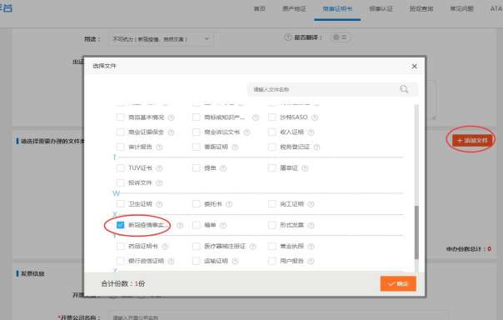Uncheck the selected 新冠疫情事实 checkbox

[x=120, y=225]
